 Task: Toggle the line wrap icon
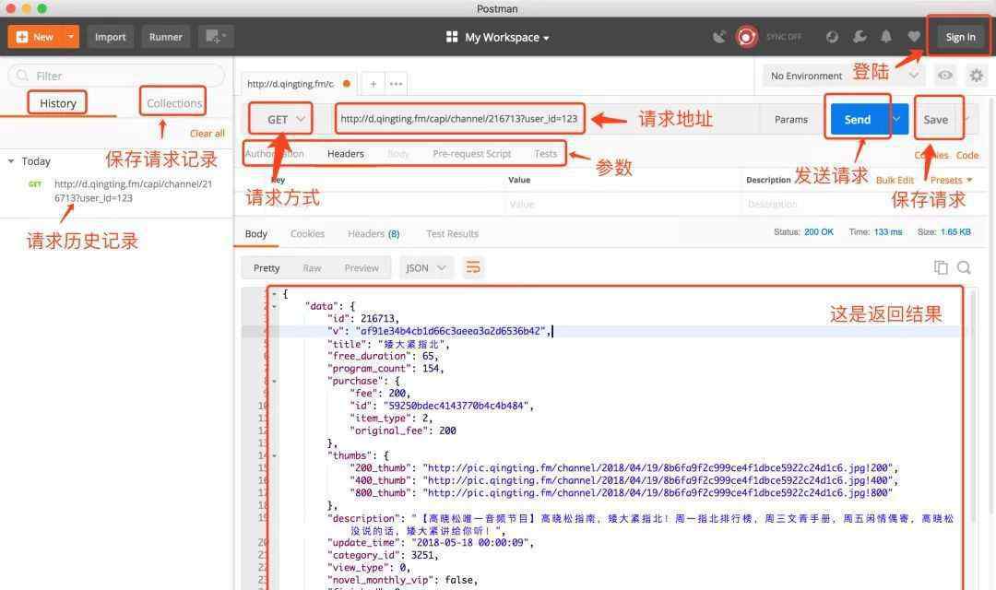pyautogui.click(x=473, y=268)
